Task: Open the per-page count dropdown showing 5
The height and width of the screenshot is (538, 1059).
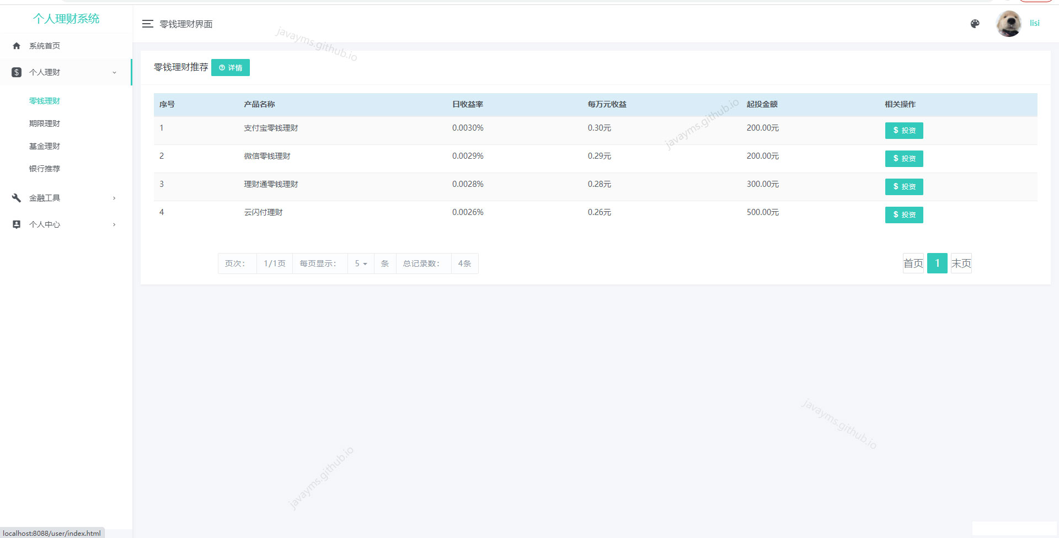Action: [361, 263]
